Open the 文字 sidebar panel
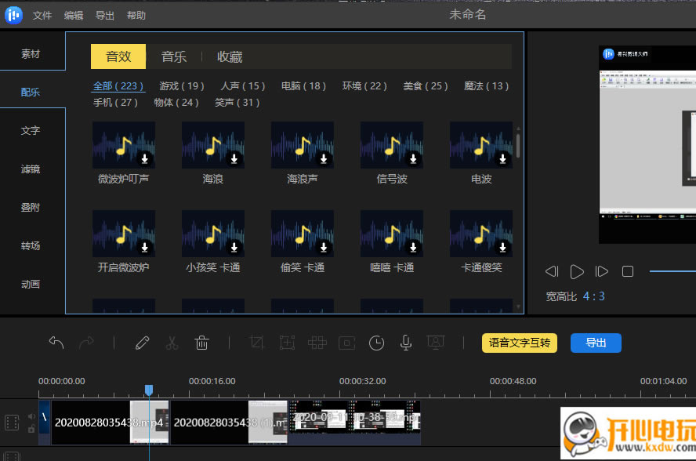The width and height of the screenshot is (696, 461). 31,131
